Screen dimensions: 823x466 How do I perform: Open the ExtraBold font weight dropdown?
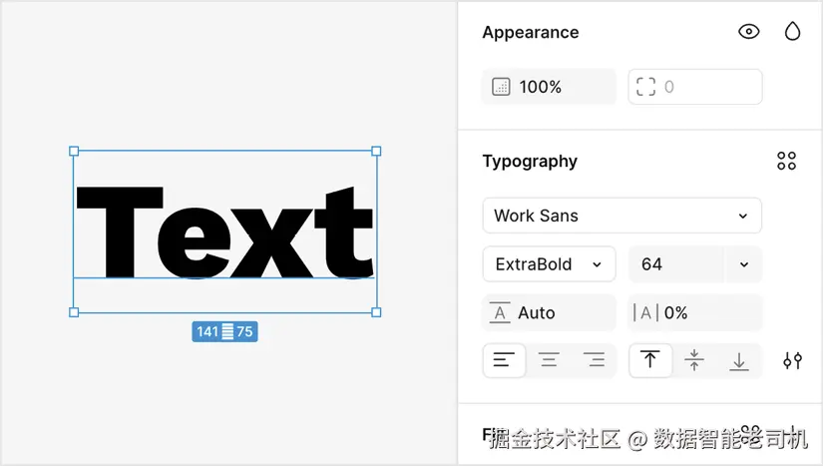549,264
